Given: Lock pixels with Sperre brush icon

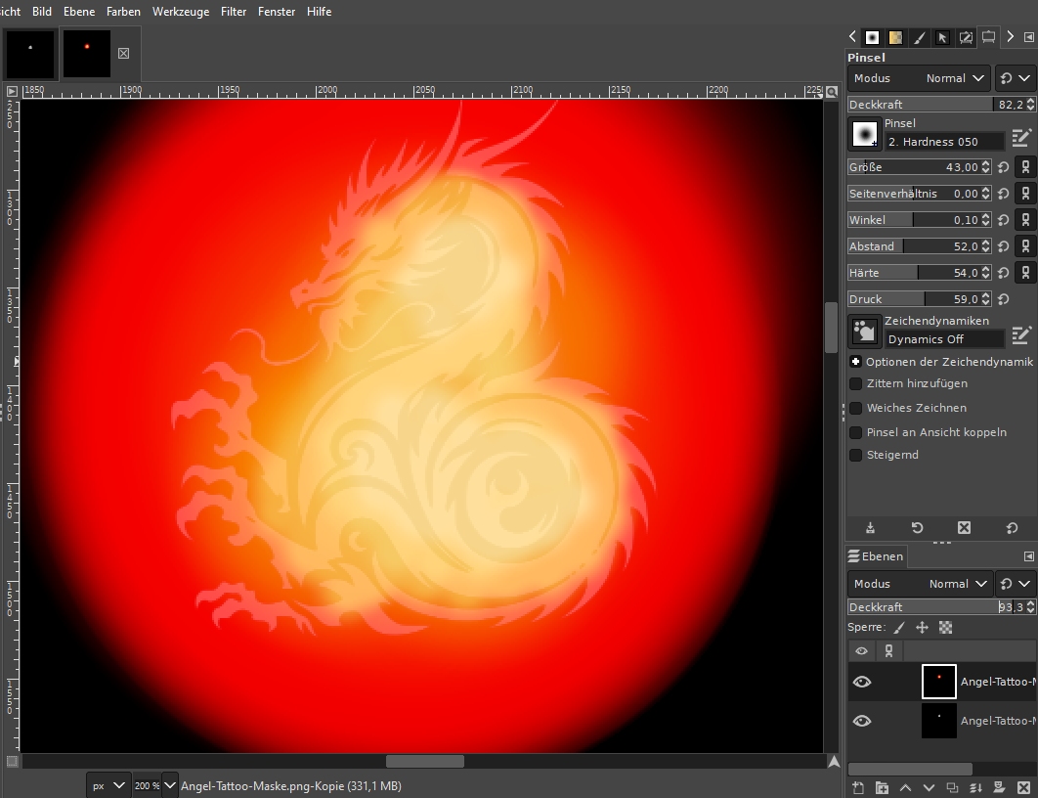Looking at the screenshot, I should pyautogui.click(x=899, y=627).
